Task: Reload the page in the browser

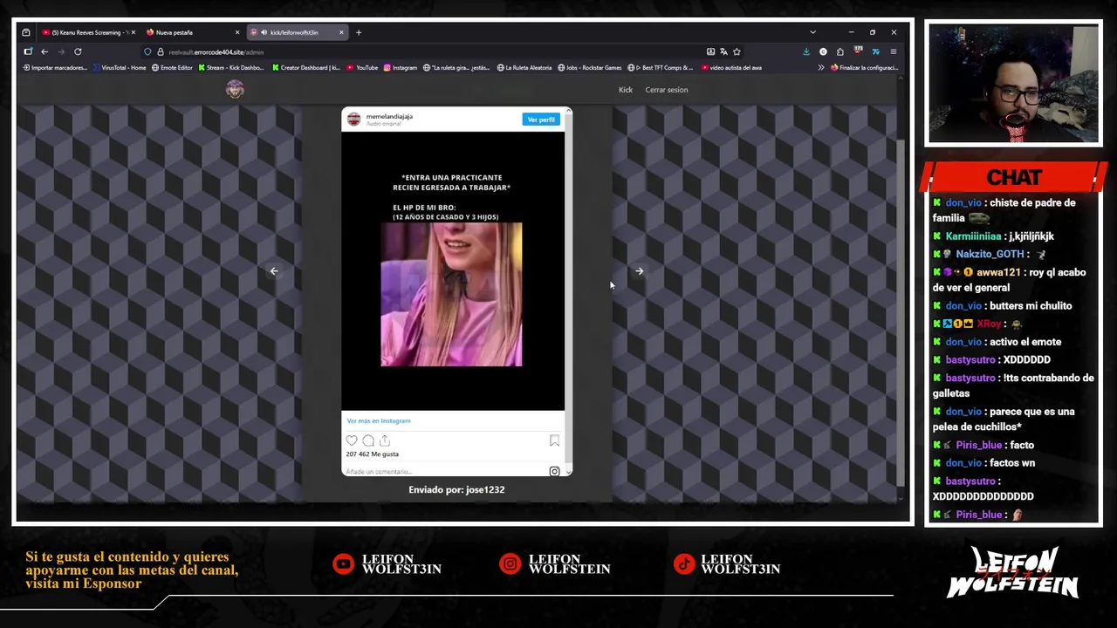Action: click(x=78, y=51)
